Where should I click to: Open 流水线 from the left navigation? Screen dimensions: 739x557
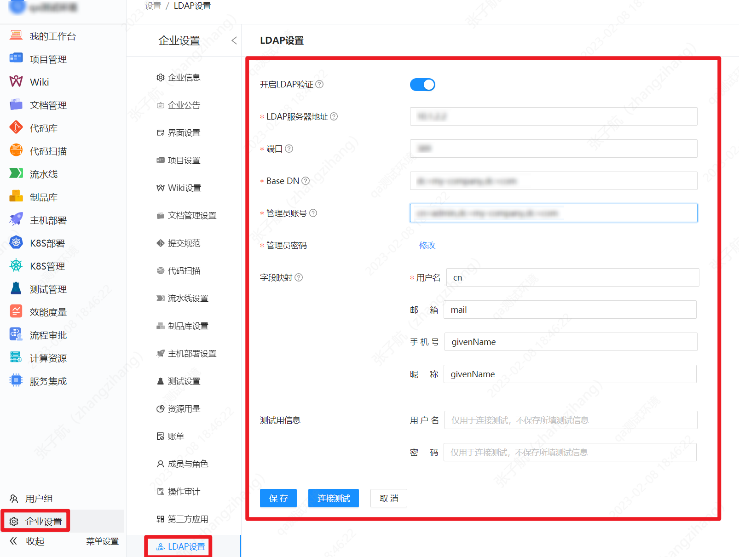[43, 173]
